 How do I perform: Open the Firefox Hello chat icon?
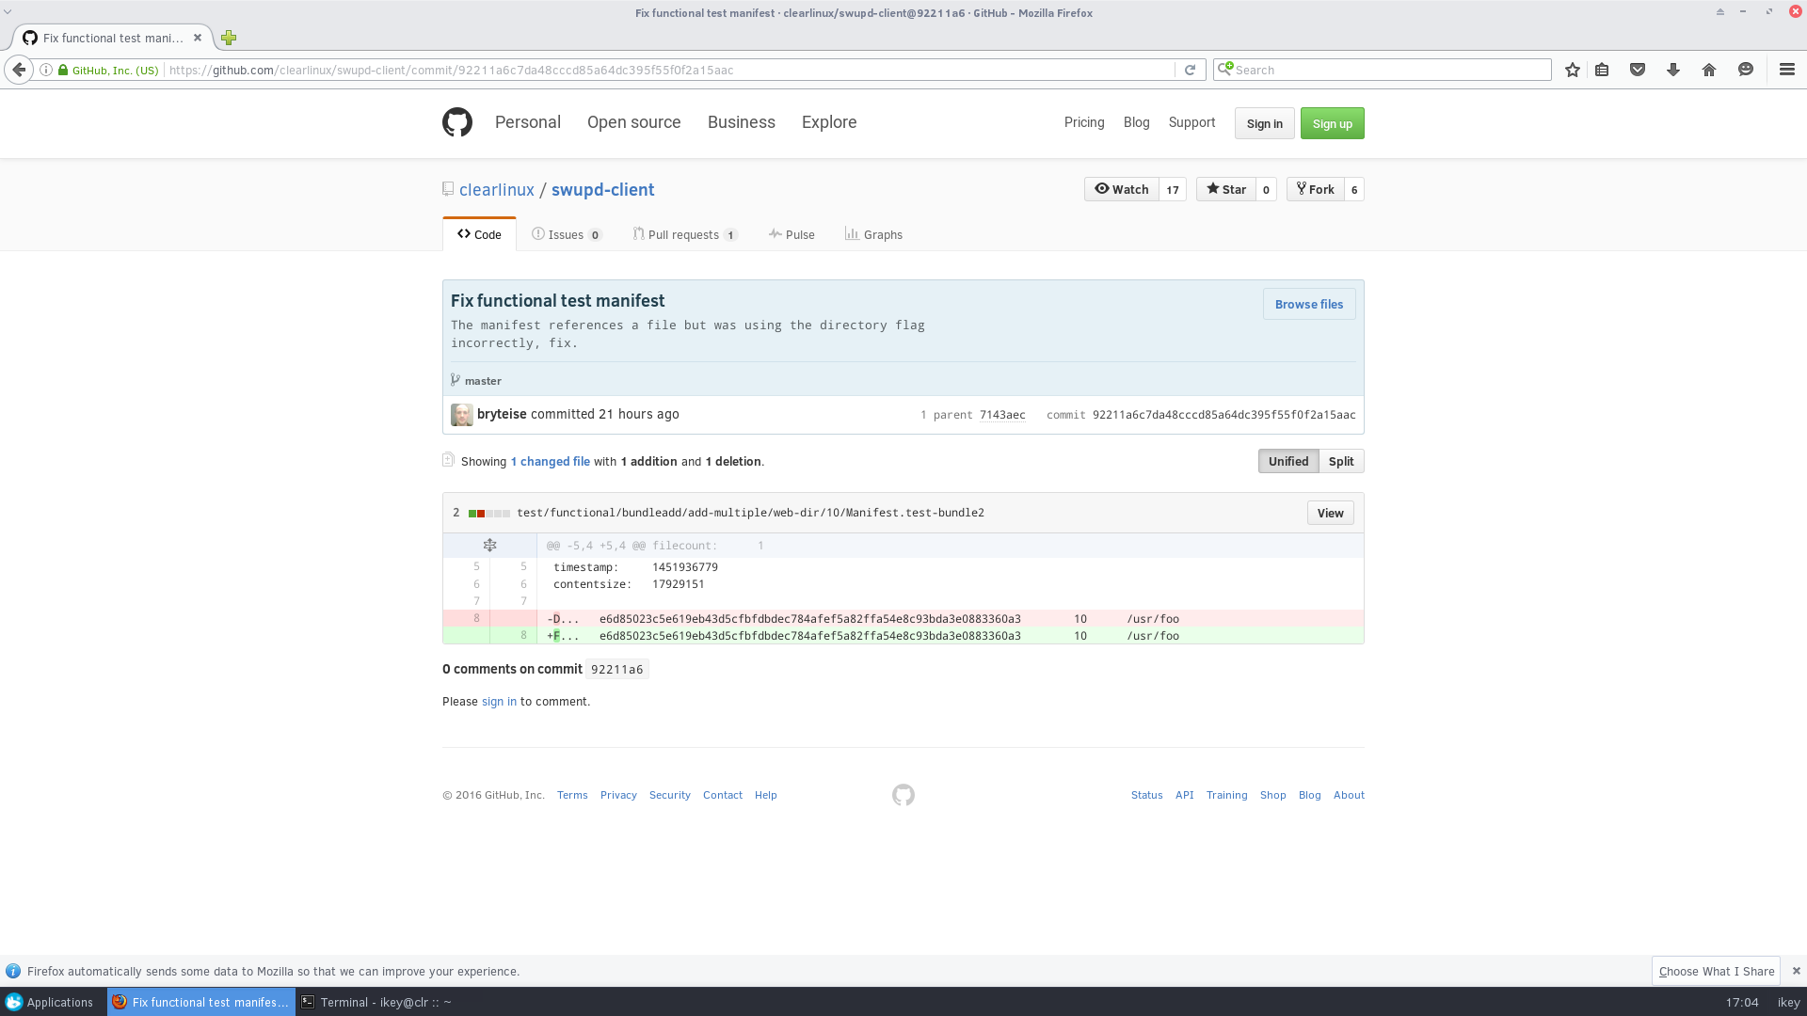1746,70
